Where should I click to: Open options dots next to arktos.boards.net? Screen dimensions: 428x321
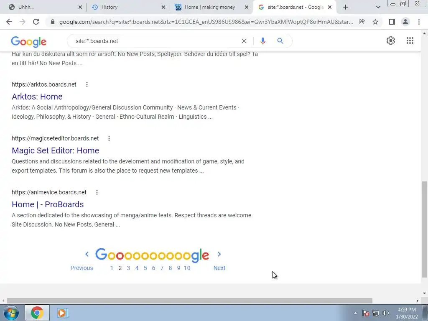coord(87,84)
